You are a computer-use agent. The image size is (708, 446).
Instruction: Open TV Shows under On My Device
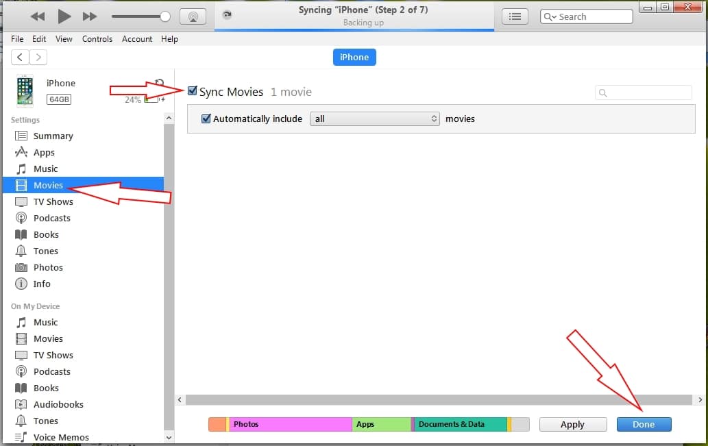[84, 356]
